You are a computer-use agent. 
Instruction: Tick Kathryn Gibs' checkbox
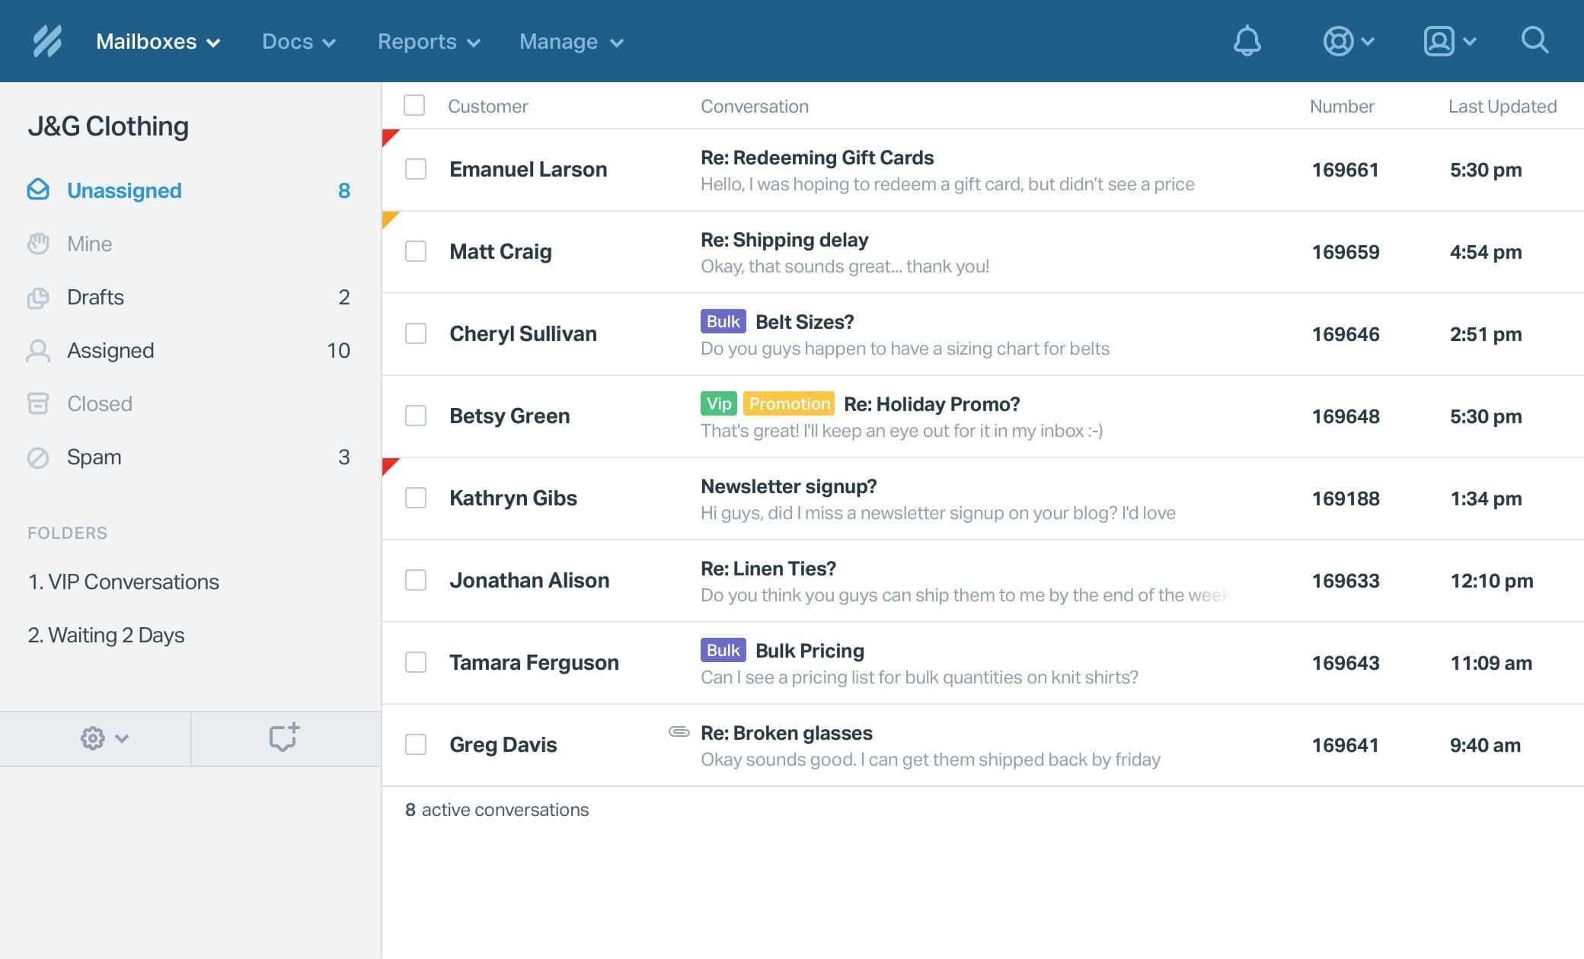[x=416, y=498]
